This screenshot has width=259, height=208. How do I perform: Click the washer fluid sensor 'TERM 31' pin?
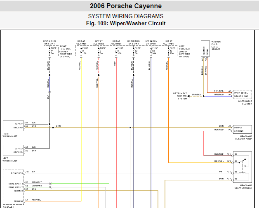(x=203, y=51)
